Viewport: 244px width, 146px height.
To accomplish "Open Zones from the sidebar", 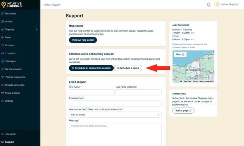I will 8,37.
